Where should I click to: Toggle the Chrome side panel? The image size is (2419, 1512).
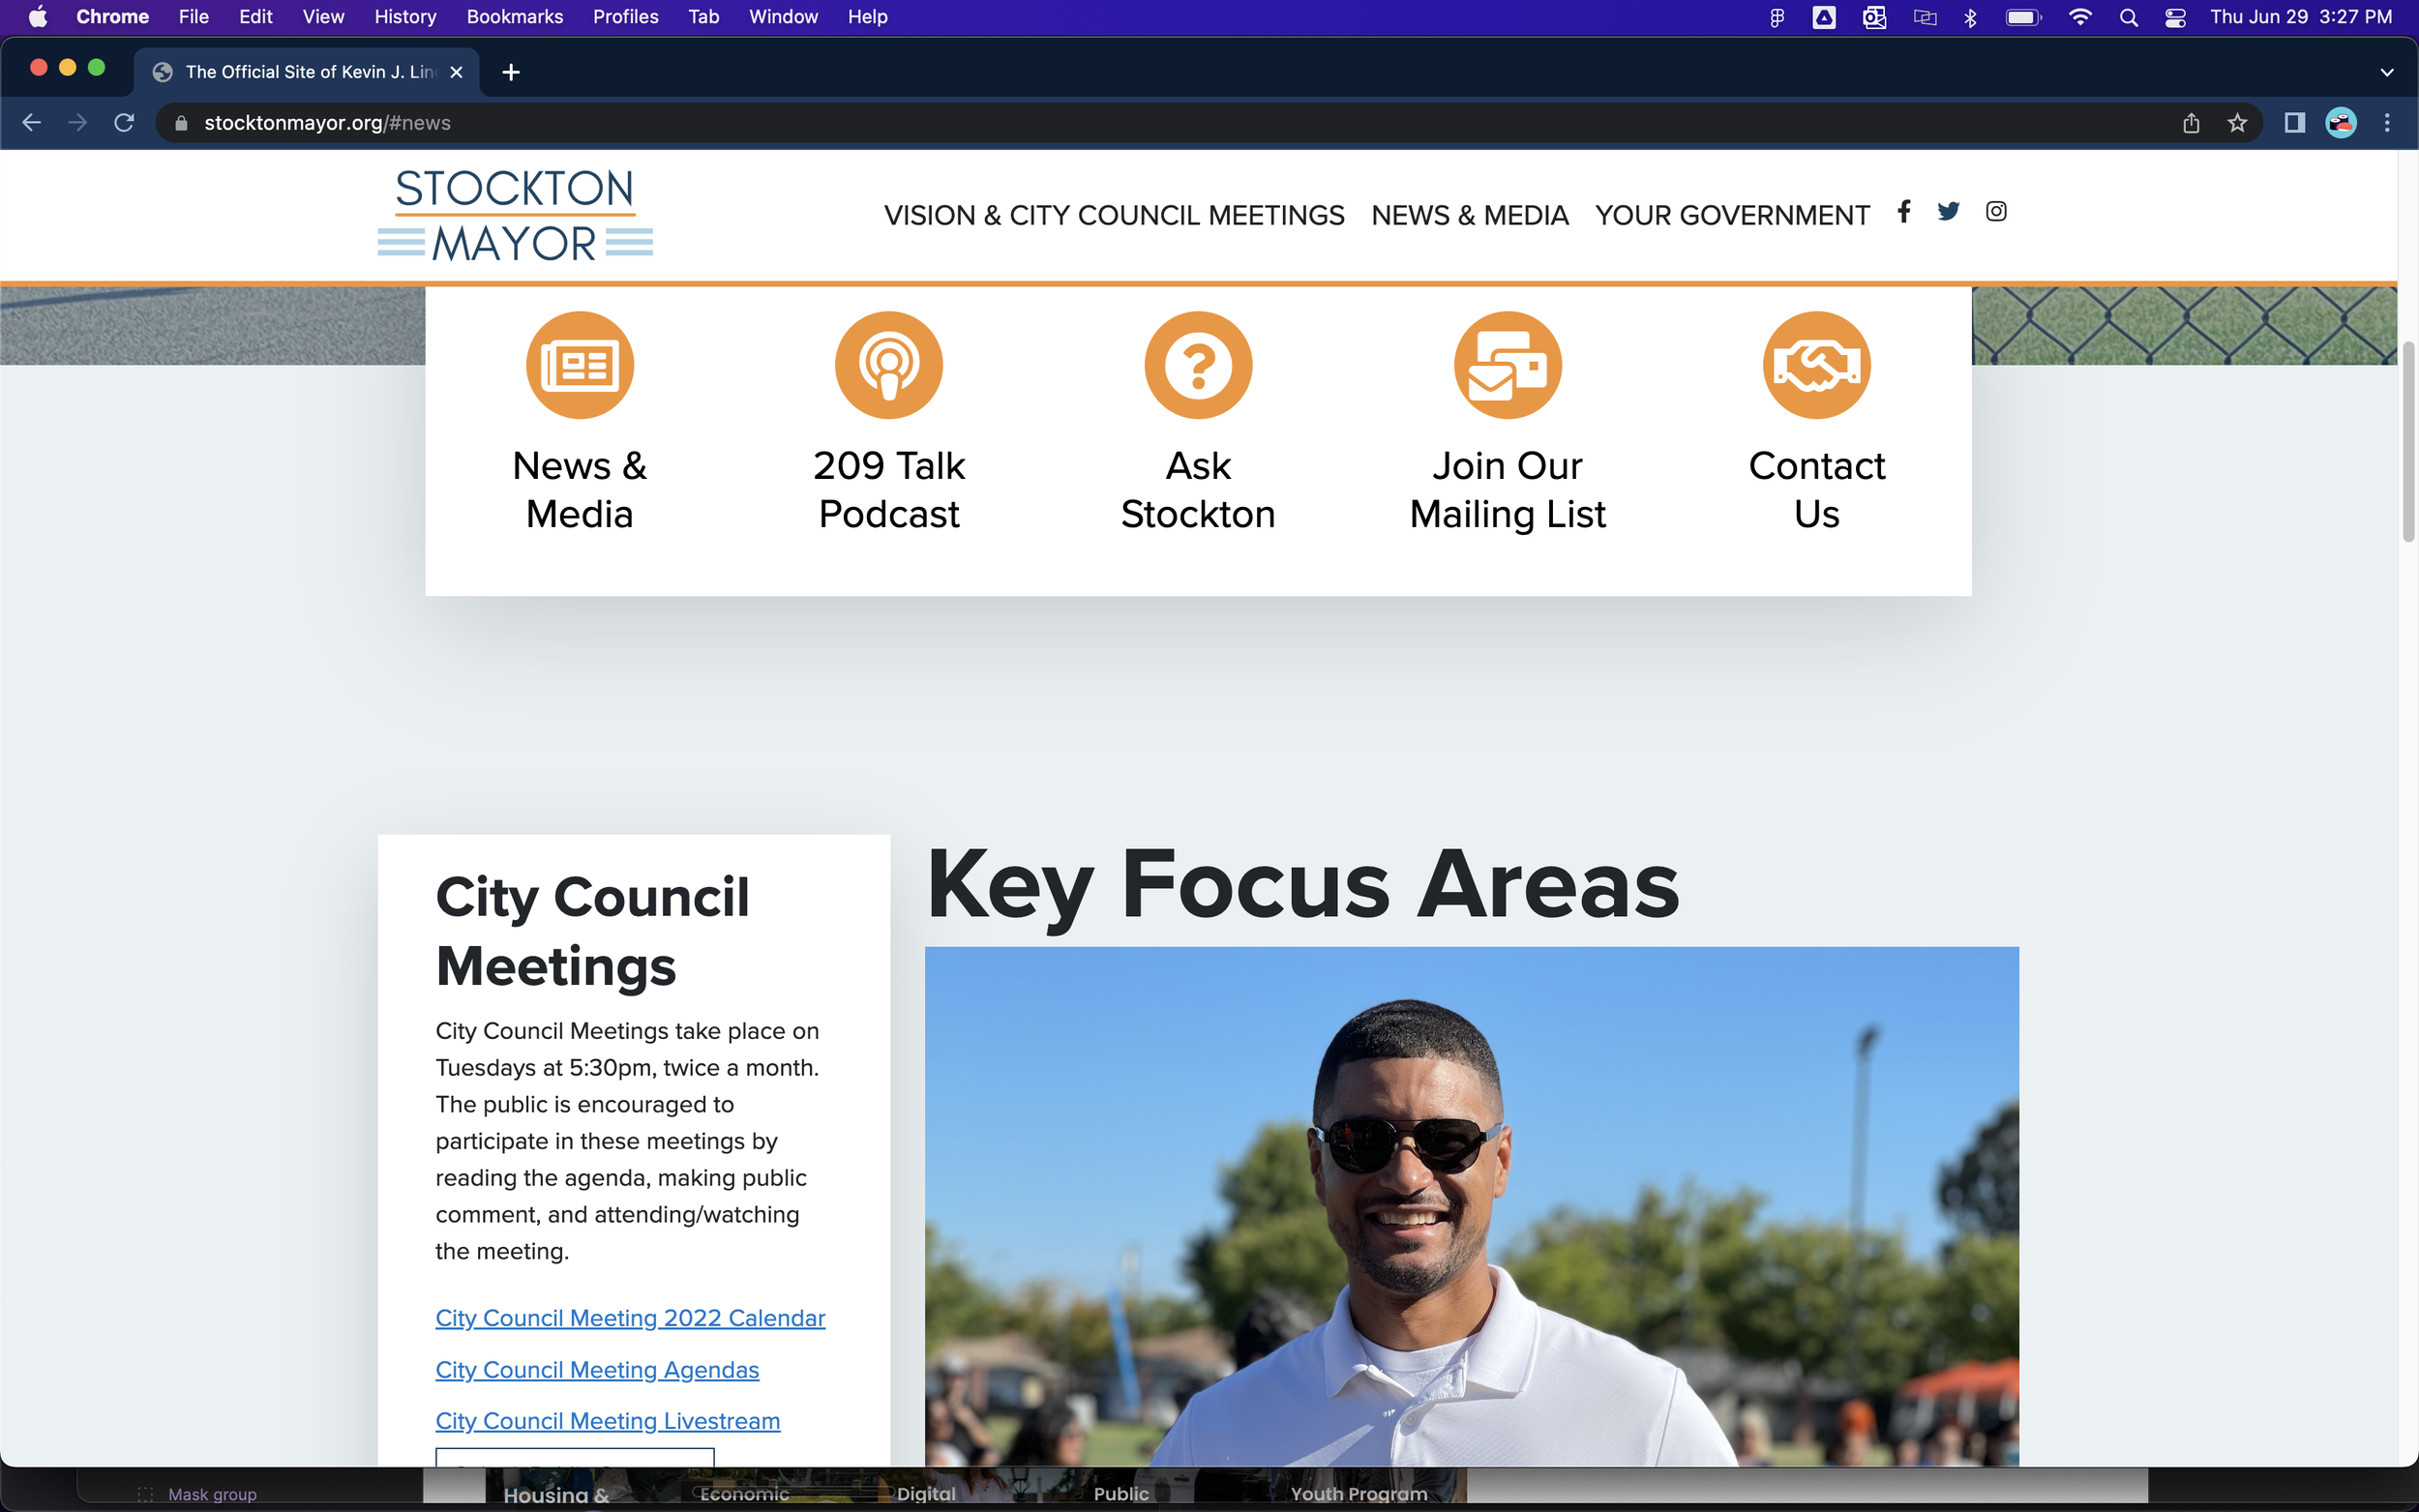click(2294, 123)
